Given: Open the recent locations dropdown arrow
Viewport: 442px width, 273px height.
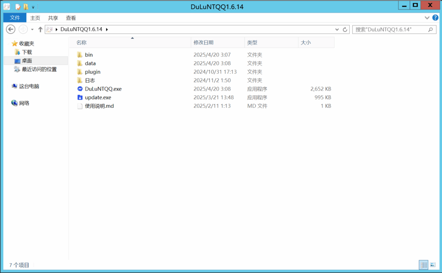Looking at the screenshot, I should [x=32, y=29].
